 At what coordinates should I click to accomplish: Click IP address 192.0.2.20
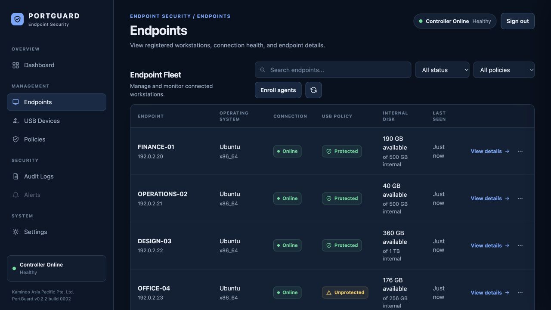point(150,156)
